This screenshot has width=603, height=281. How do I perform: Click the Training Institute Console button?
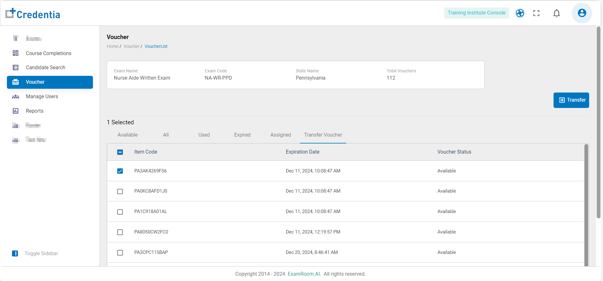[x=476, y=13]
